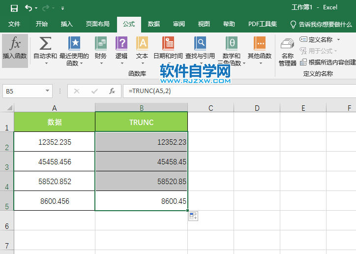
Task: Select row 7 header
Action: (7, 240)
